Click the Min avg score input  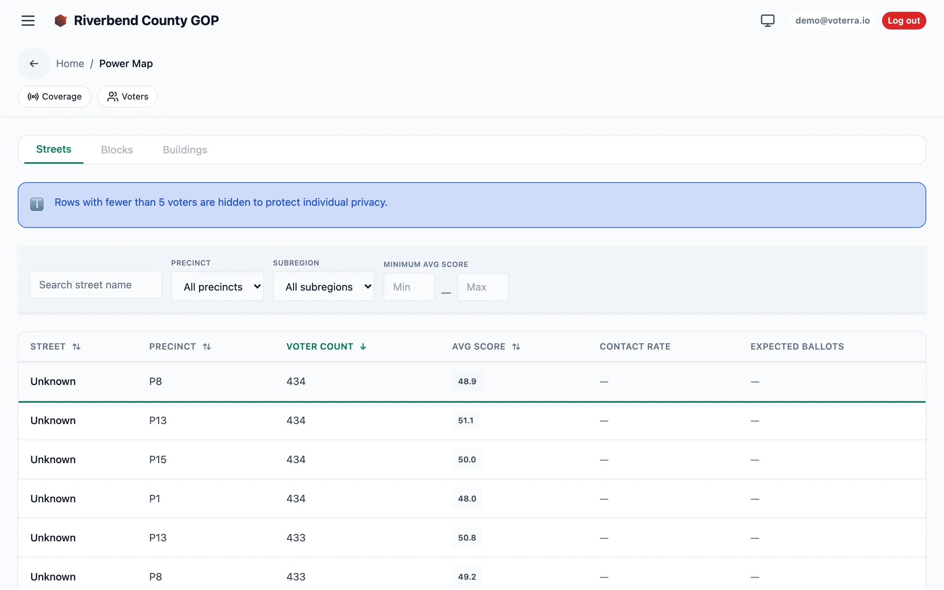click(x=409, y=287)
